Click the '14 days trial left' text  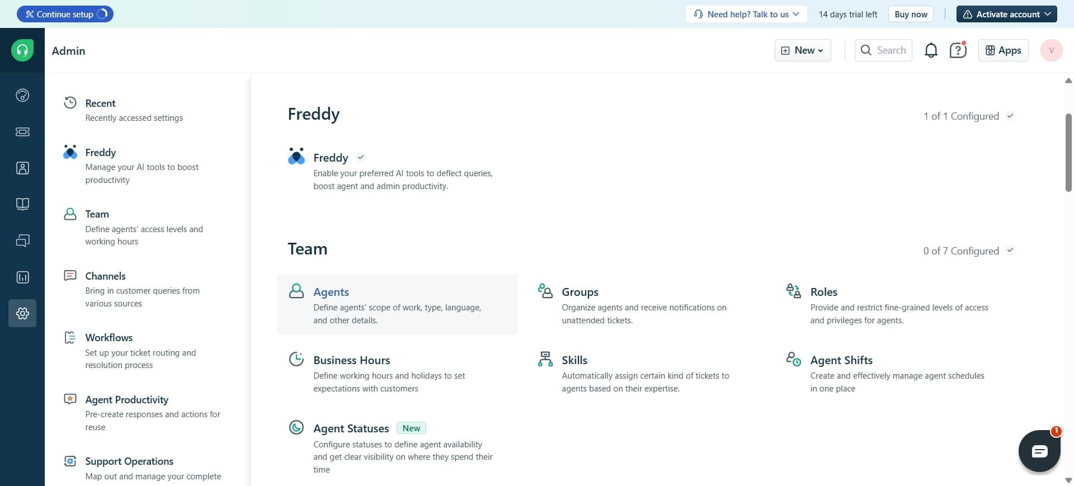(x=848, y=14)
